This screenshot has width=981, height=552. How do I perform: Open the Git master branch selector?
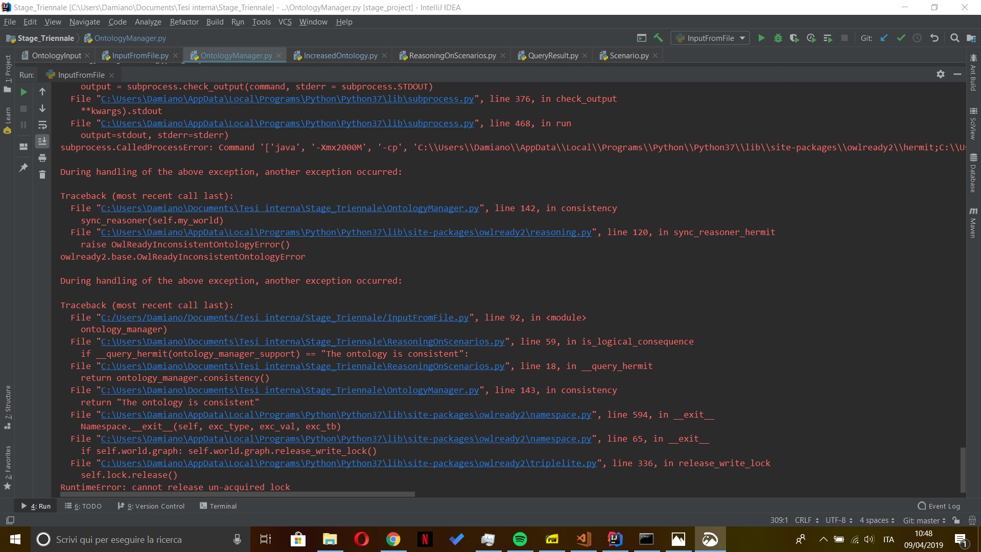click(x=924, y=520)
